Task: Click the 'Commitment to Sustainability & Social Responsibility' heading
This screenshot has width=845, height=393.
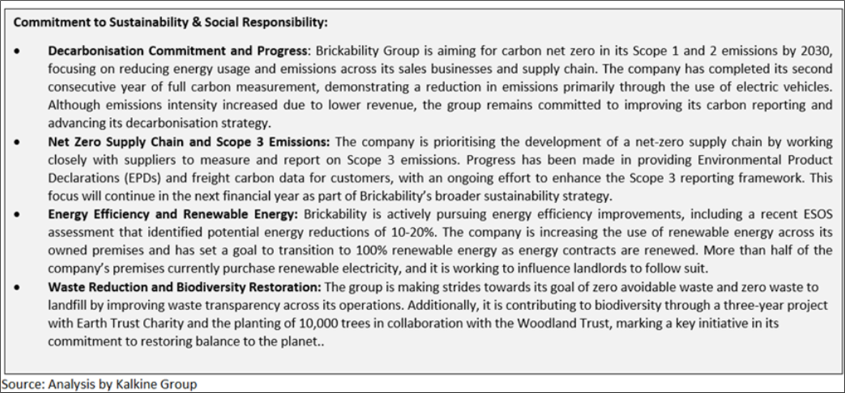Action: click(170, 23)
